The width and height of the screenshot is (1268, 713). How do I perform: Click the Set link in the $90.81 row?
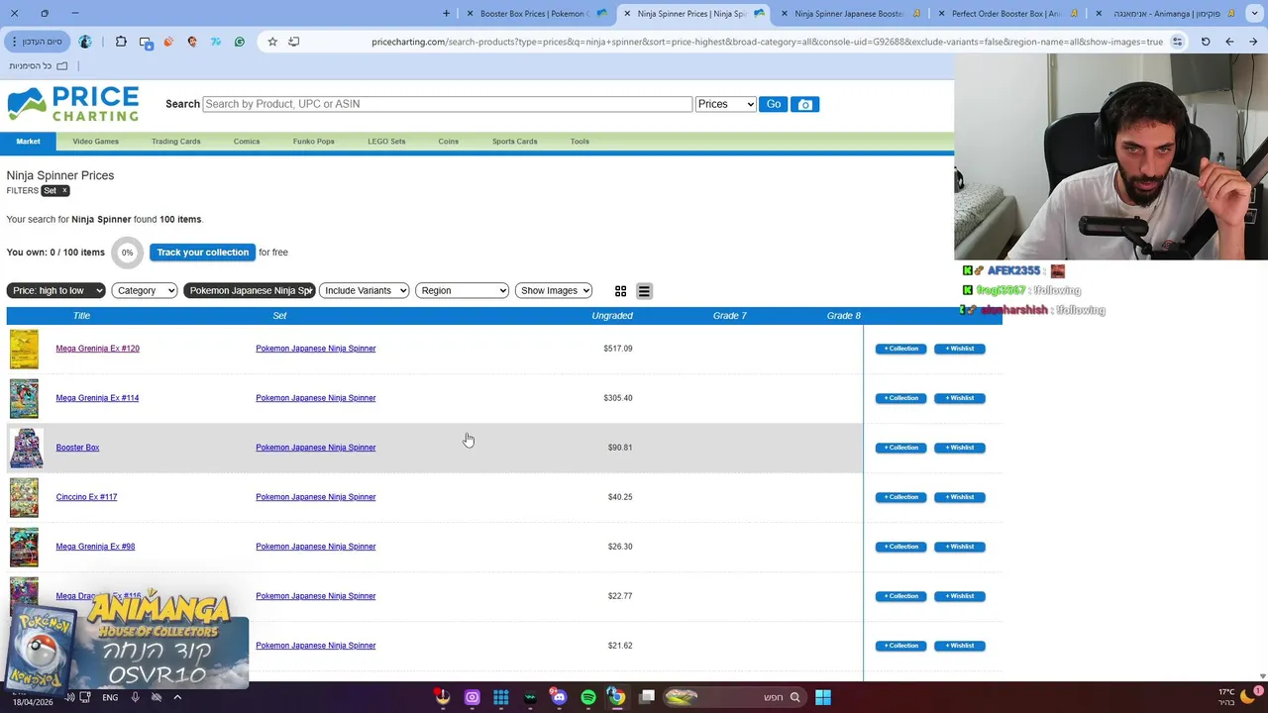point(315,448)
